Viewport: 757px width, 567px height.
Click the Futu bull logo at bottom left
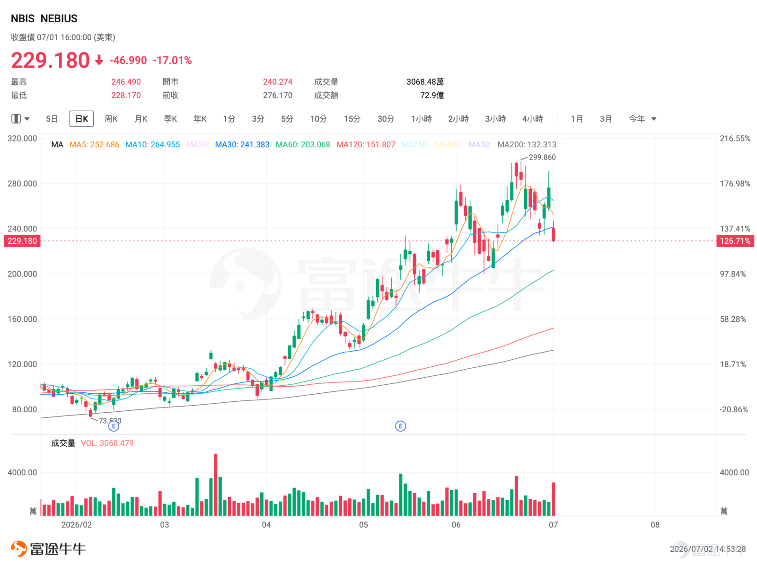pos(19,549)
